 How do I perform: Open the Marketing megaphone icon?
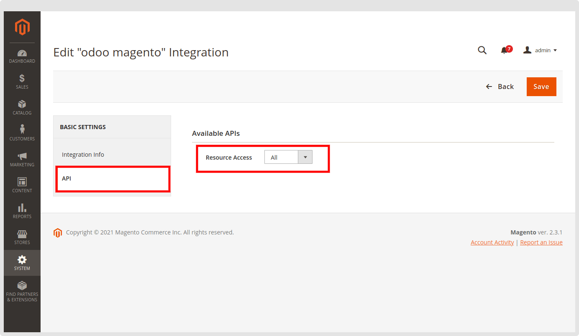22,156
